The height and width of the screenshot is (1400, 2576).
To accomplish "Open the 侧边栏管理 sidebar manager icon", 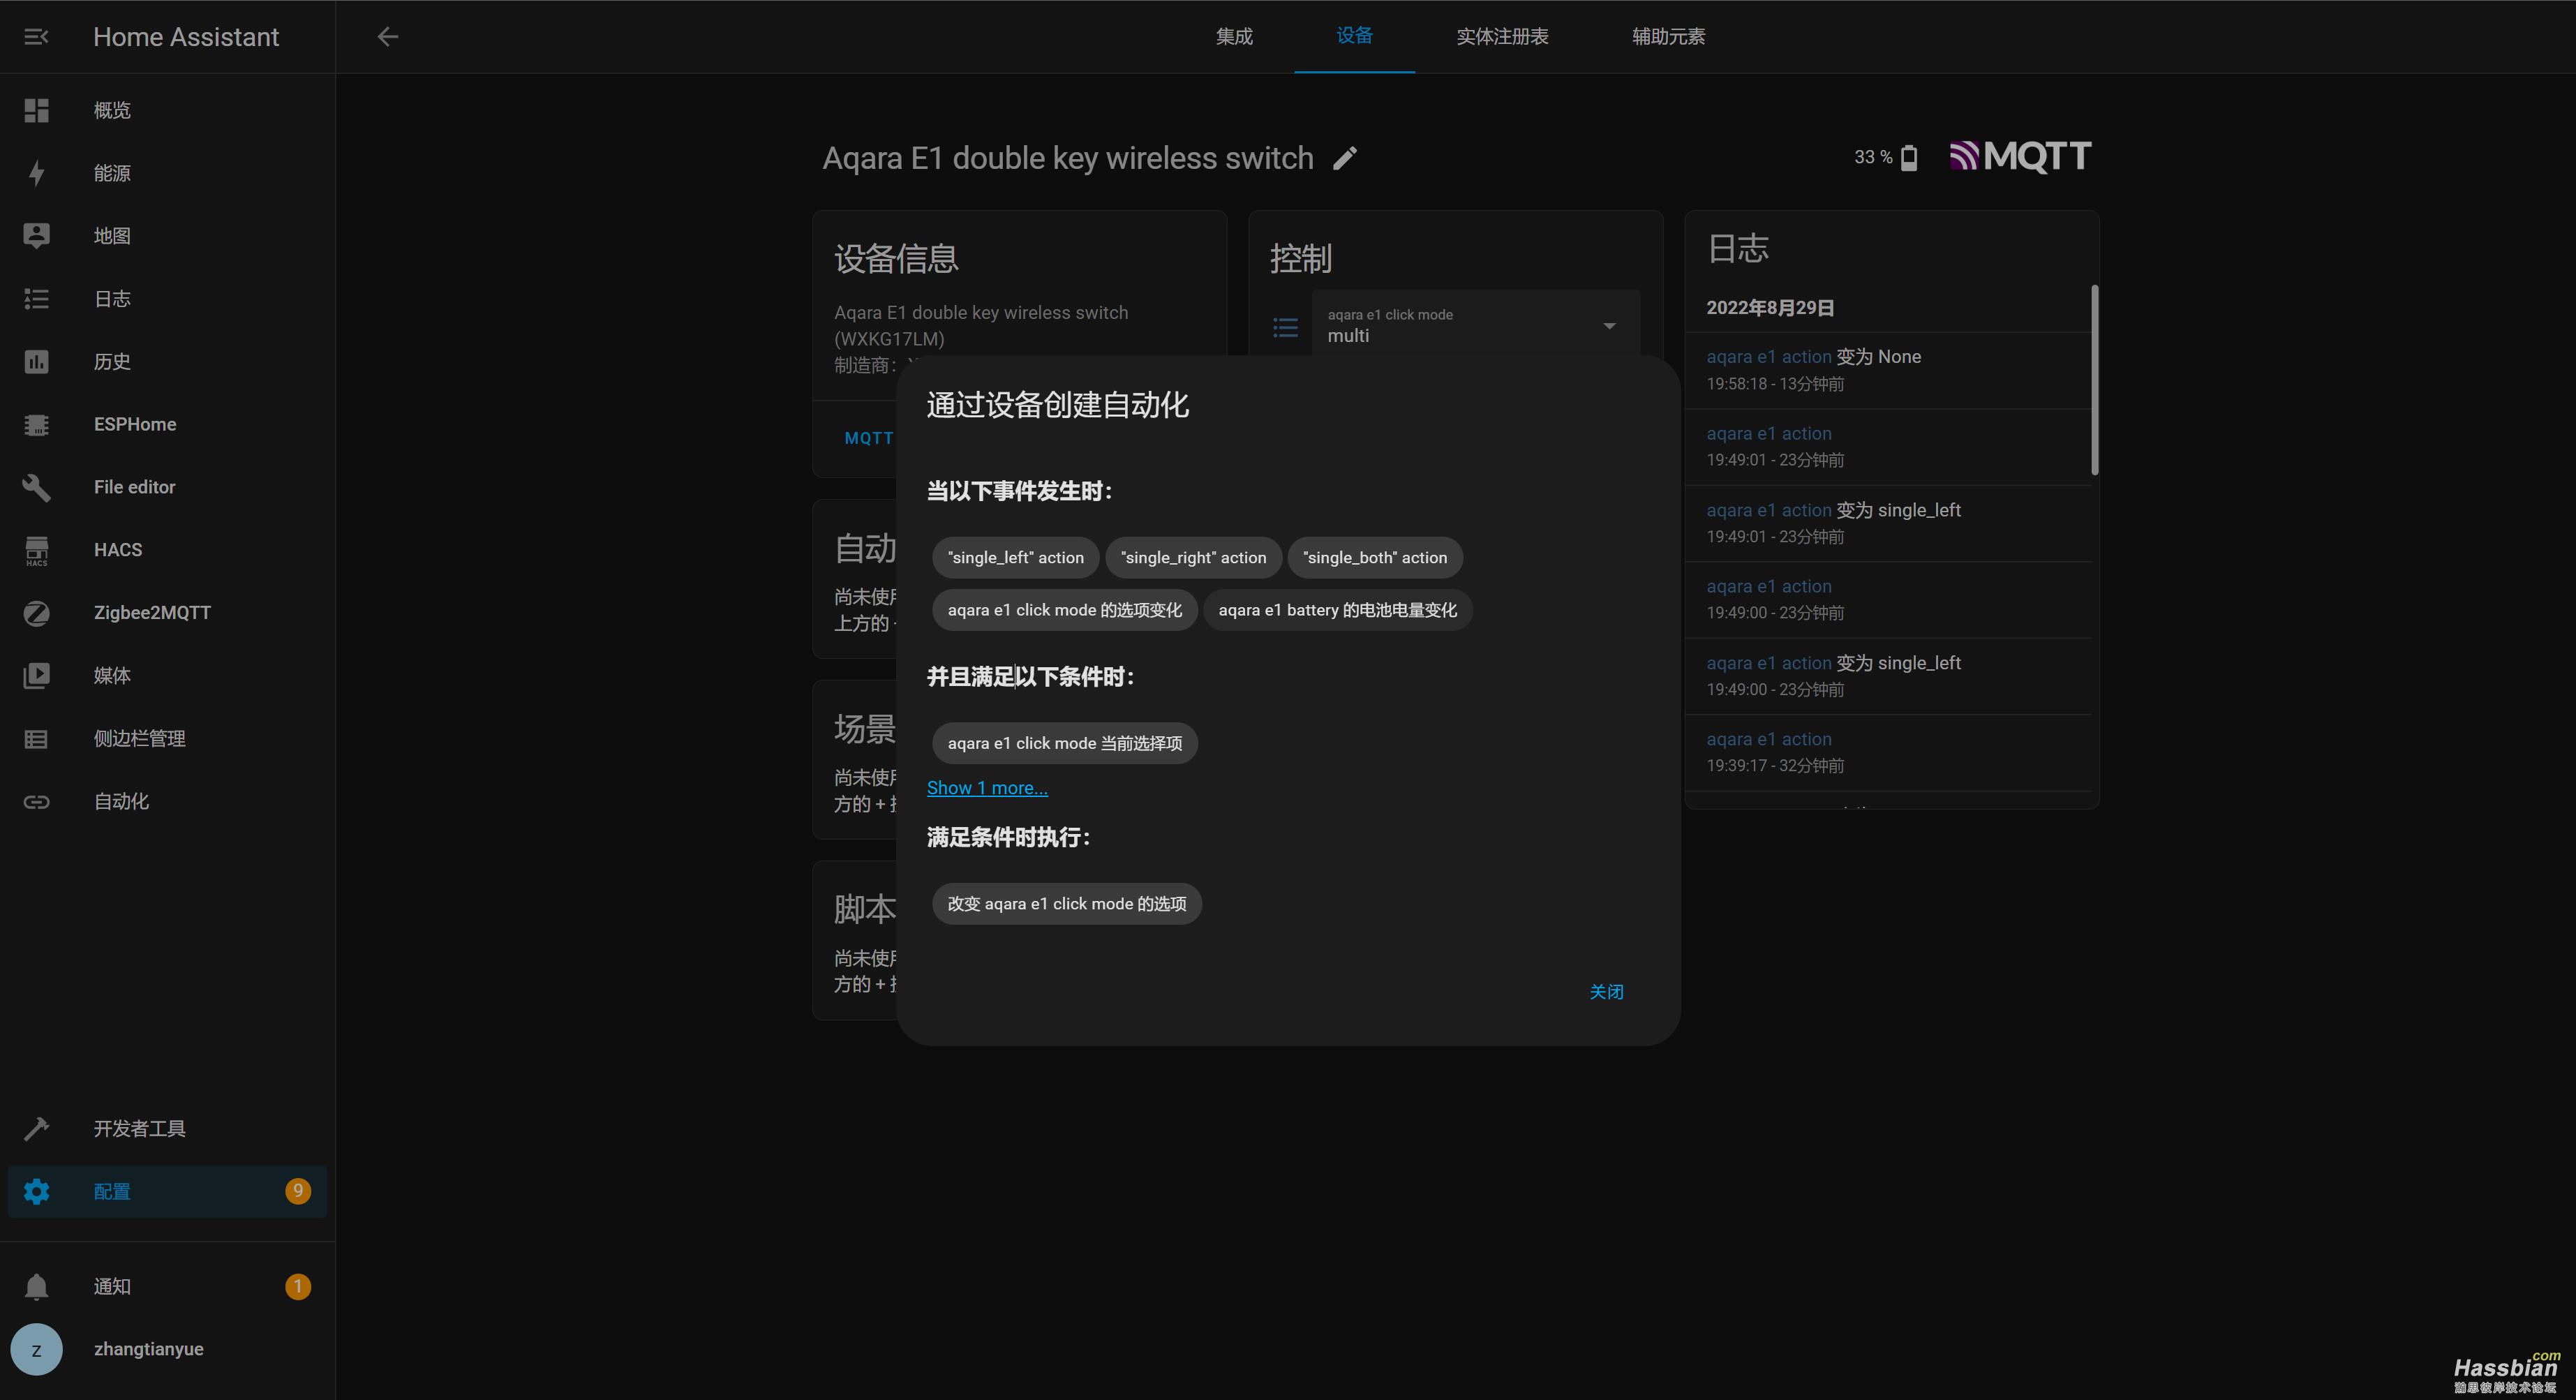I will 36,739.
